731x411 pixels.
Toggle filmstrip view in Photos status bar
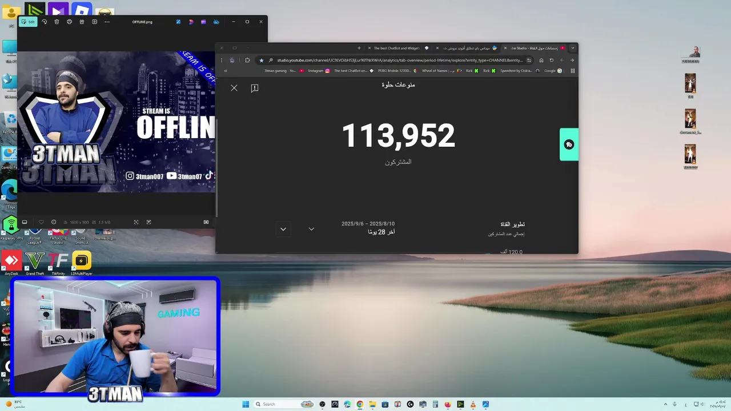[25, 222]
